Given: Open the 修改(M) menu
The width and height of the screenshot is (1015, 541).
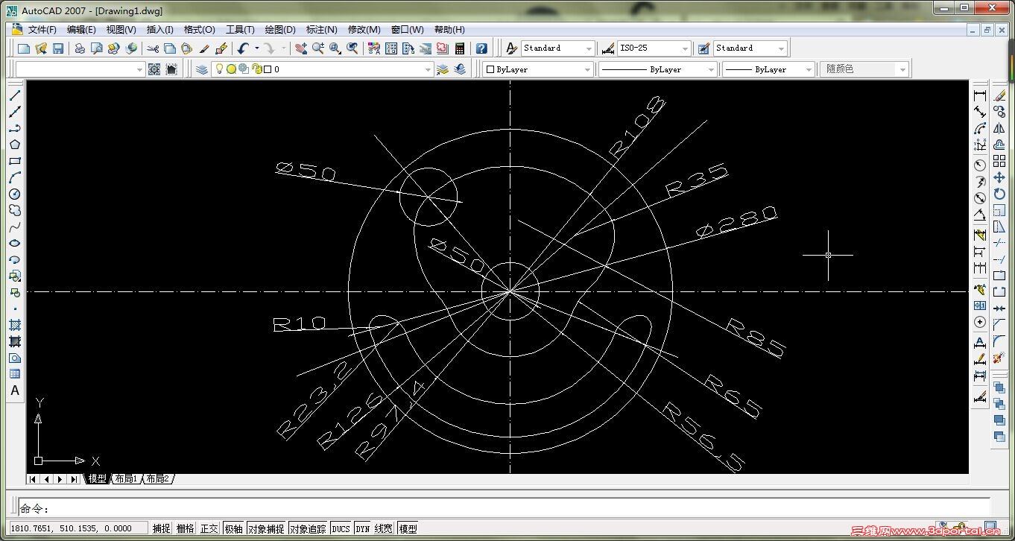Looking at the screenshot, I should click(364, 30).
